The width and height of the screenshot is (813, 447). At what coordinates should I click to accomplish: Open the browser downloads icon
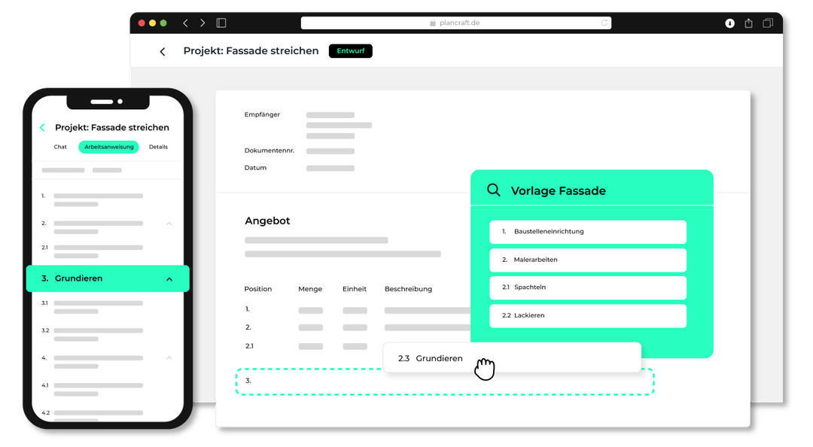pyautogui.click(x=729, y=23)
